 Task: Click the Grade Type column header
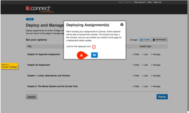click(x=146, y=47)
